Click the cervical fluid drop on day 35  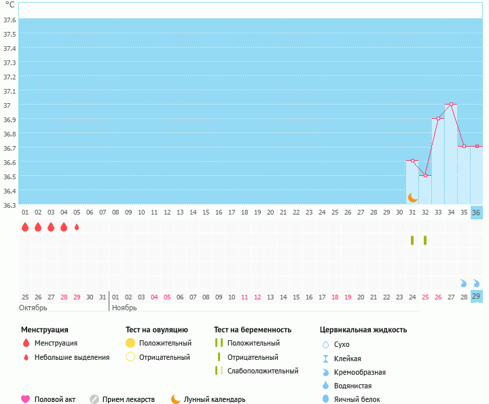point(464,283)
